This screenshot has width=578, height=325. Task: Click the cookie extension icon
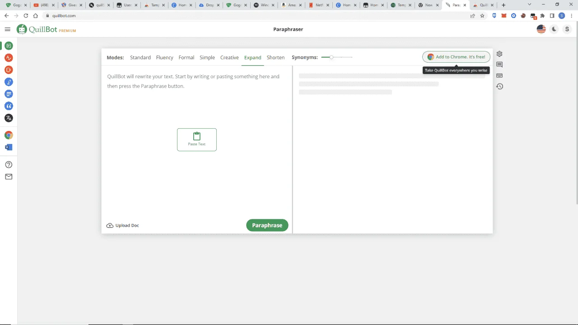(x=523, y=15)
